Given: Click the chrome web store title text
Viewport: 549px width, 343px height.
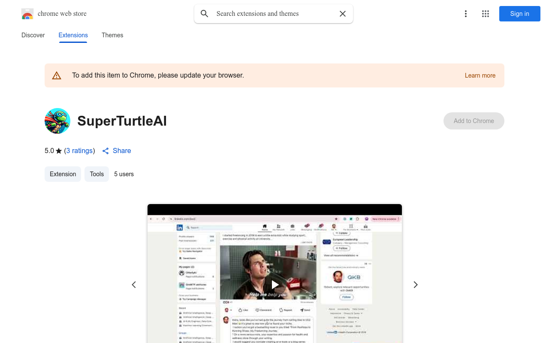Looking at the screenshot, I should [x=62, y=14].
